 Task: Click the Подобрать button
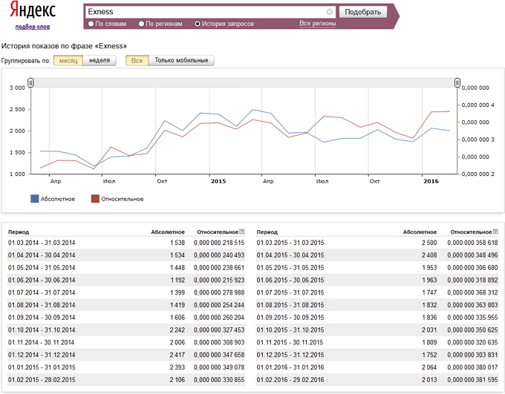363,12
